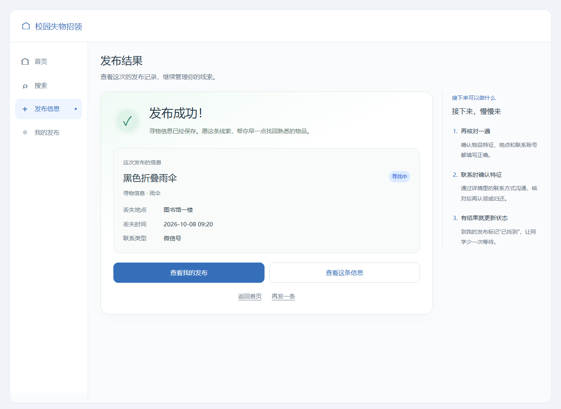Click the 查看我的发布 button

(189, 273)
